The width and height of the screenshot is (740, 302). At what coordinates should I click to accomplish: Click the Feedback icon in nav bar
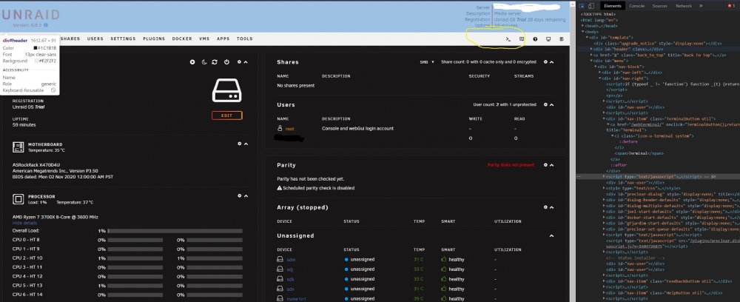click(522, 39)
